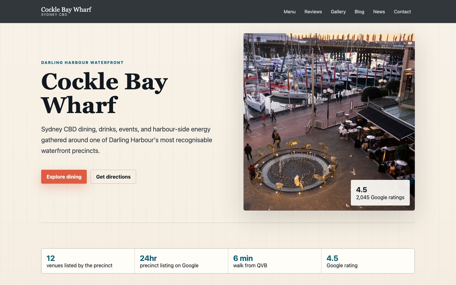Select the 4.5 Google rating stat card

pos(368,261)
